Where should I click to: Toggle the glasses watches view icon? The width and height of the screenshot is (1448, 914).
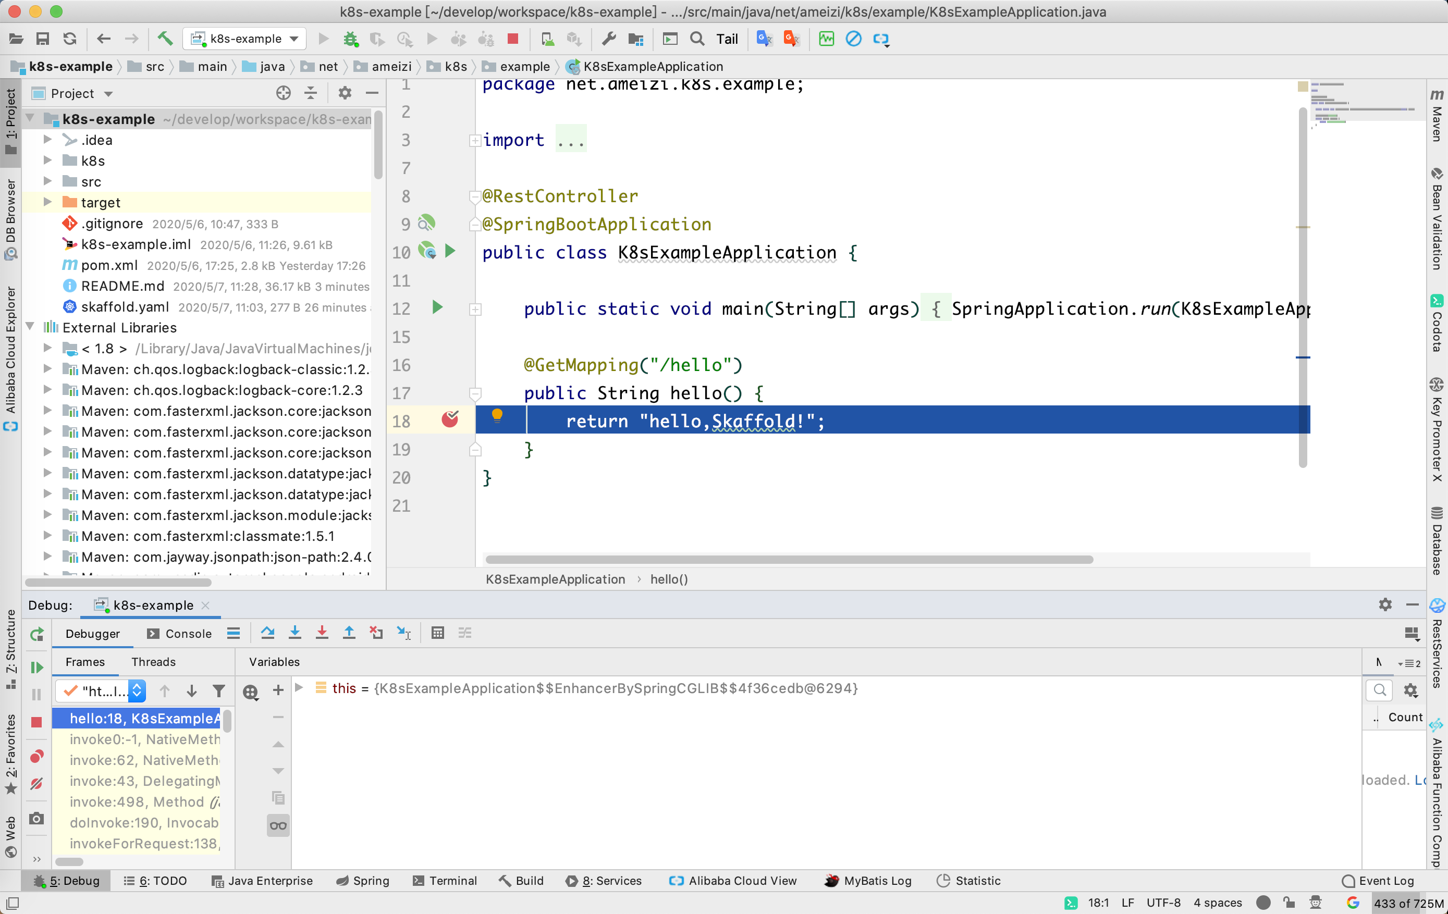[278, 825]
